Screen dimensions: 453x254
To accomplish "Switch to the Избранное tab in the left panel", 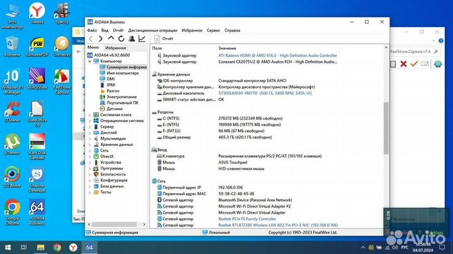I will (x=116, y=48).
